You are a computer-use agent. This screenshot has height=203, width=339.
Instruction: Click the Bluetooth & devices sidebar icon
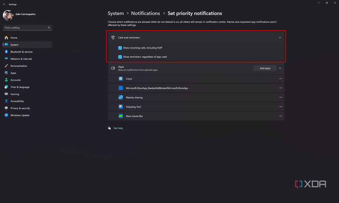pyautogui.click(x=6, y=52)
